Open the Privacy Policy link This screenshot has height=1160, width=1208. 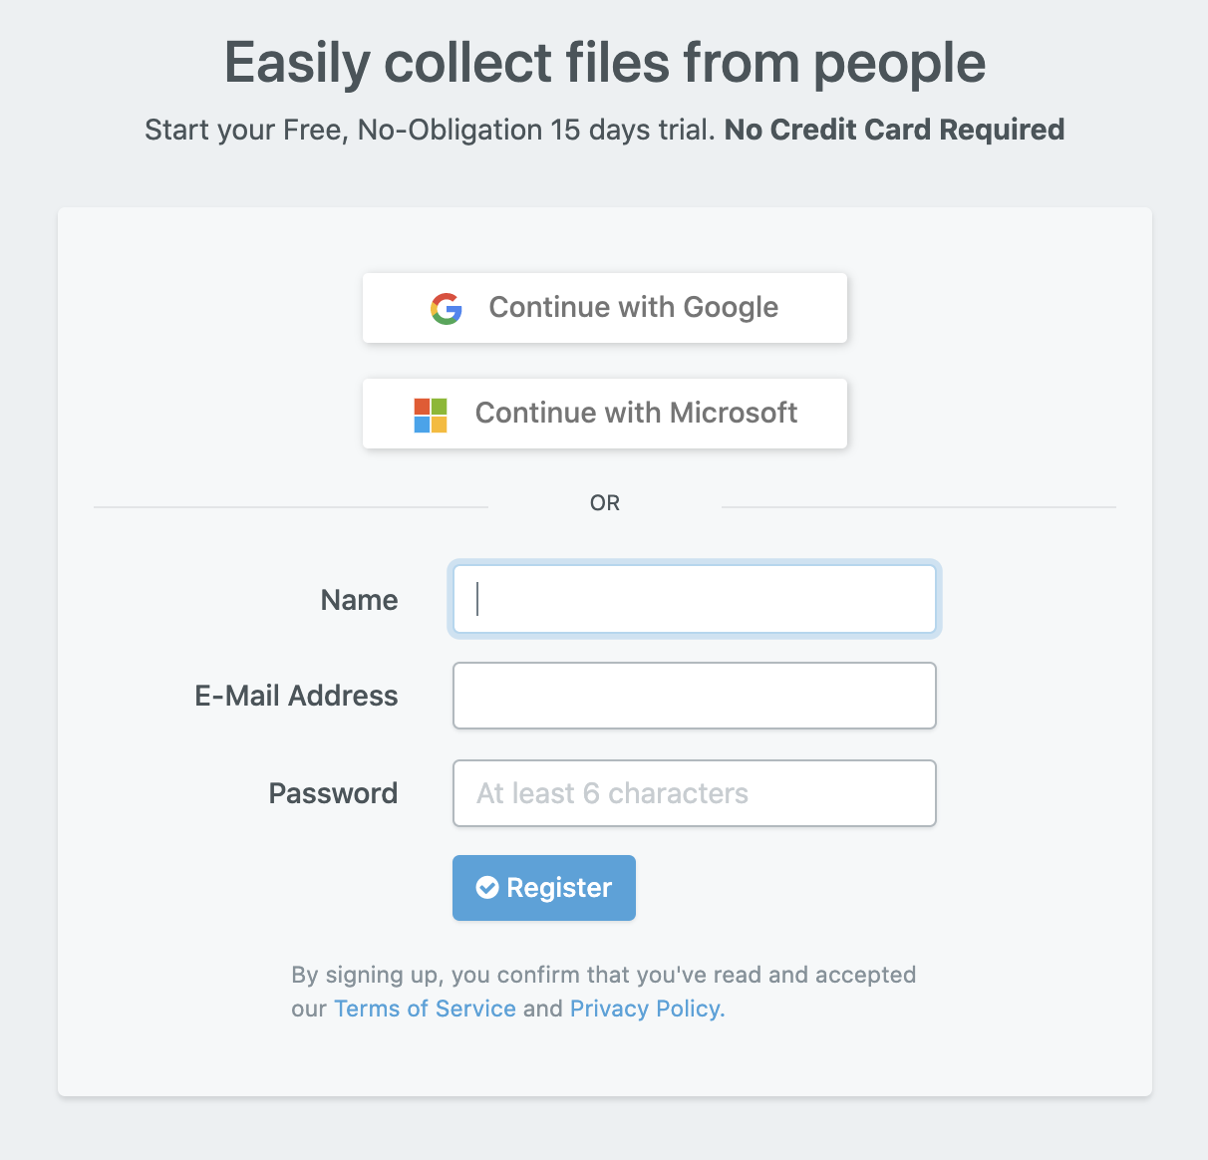coord(645,1009)
